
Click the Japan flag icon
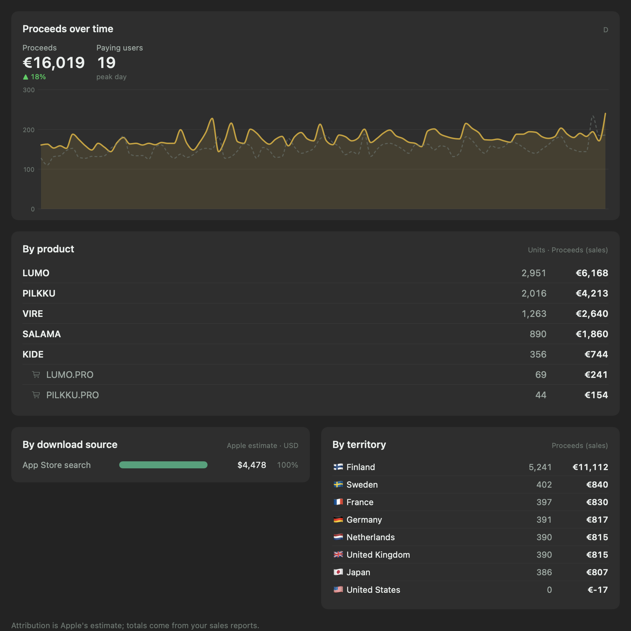coord(338,572)
